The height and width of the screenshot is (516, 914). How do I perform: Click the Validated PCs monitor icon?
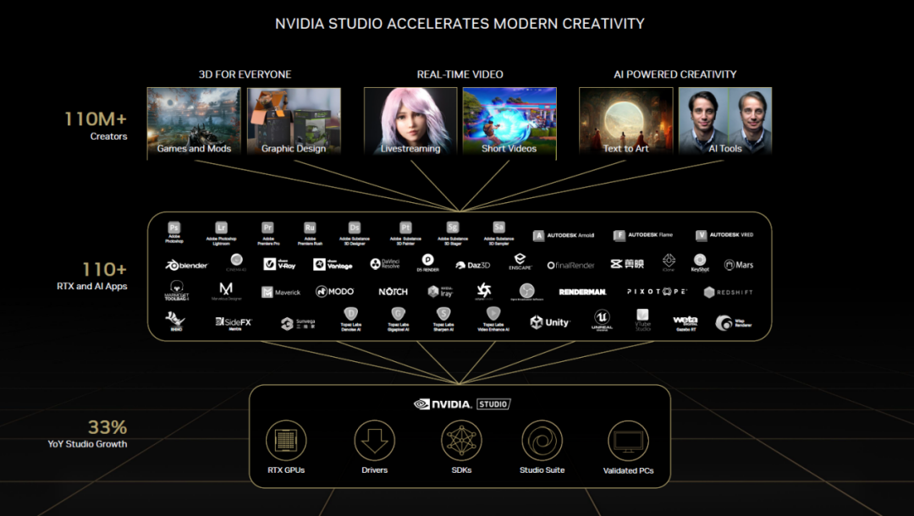(x=628, y=440)
